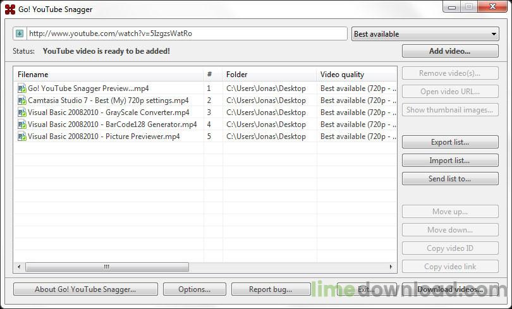Image resolution: width=512 pixels, height=309 pixels.
Task: Click video quality cell of Camtasia row
Action: (357, 100)
